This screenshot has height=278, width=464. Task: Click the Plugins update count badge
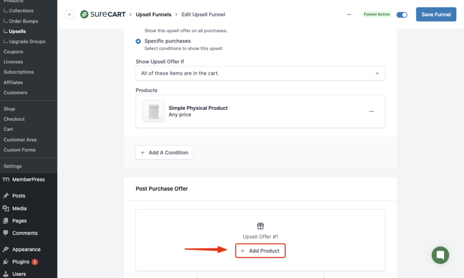point(35,262)
